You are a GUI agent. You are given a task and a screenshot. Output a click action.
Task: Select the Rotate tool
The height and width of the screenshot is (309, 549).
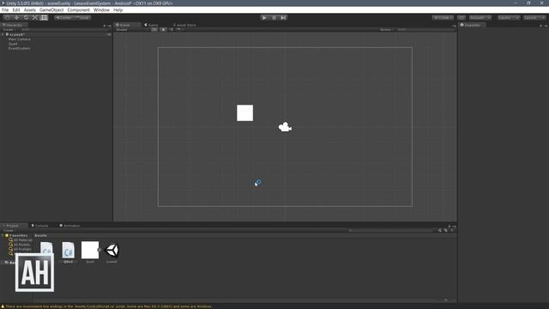point(26,17)
